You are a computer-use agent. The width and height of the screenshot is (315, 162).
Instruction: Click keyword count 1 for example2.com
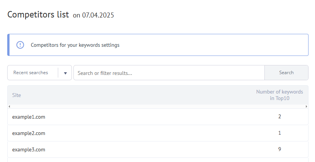[280, 133]
